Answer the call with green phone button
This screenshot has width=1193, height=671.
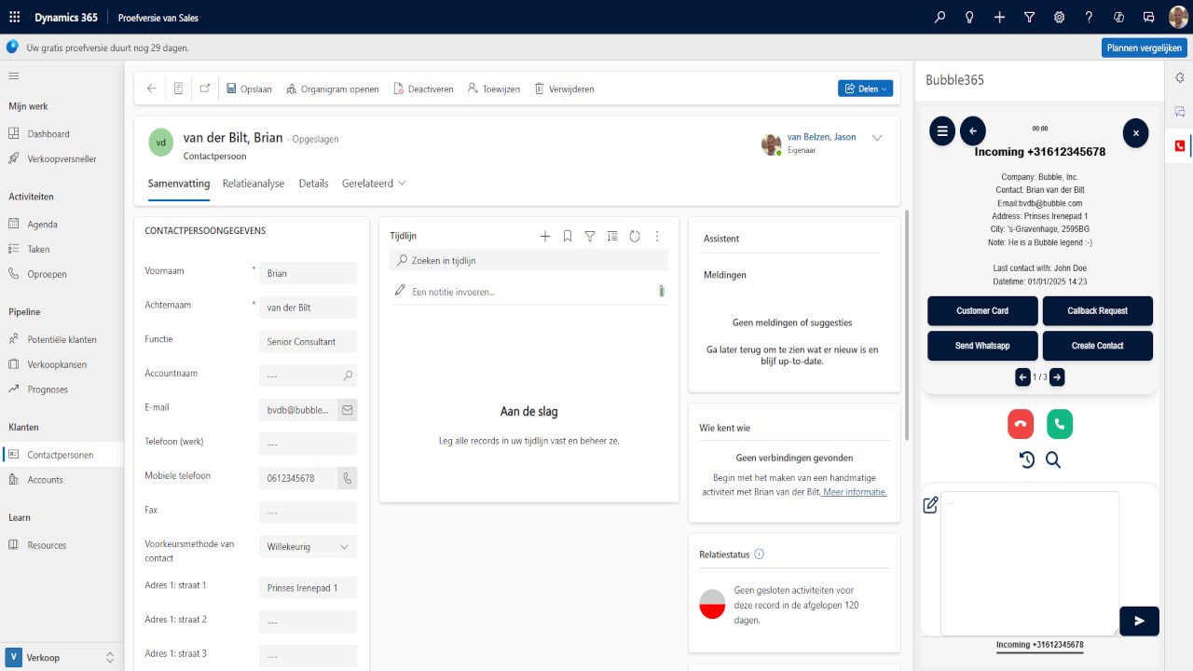tap(1060, 424)
